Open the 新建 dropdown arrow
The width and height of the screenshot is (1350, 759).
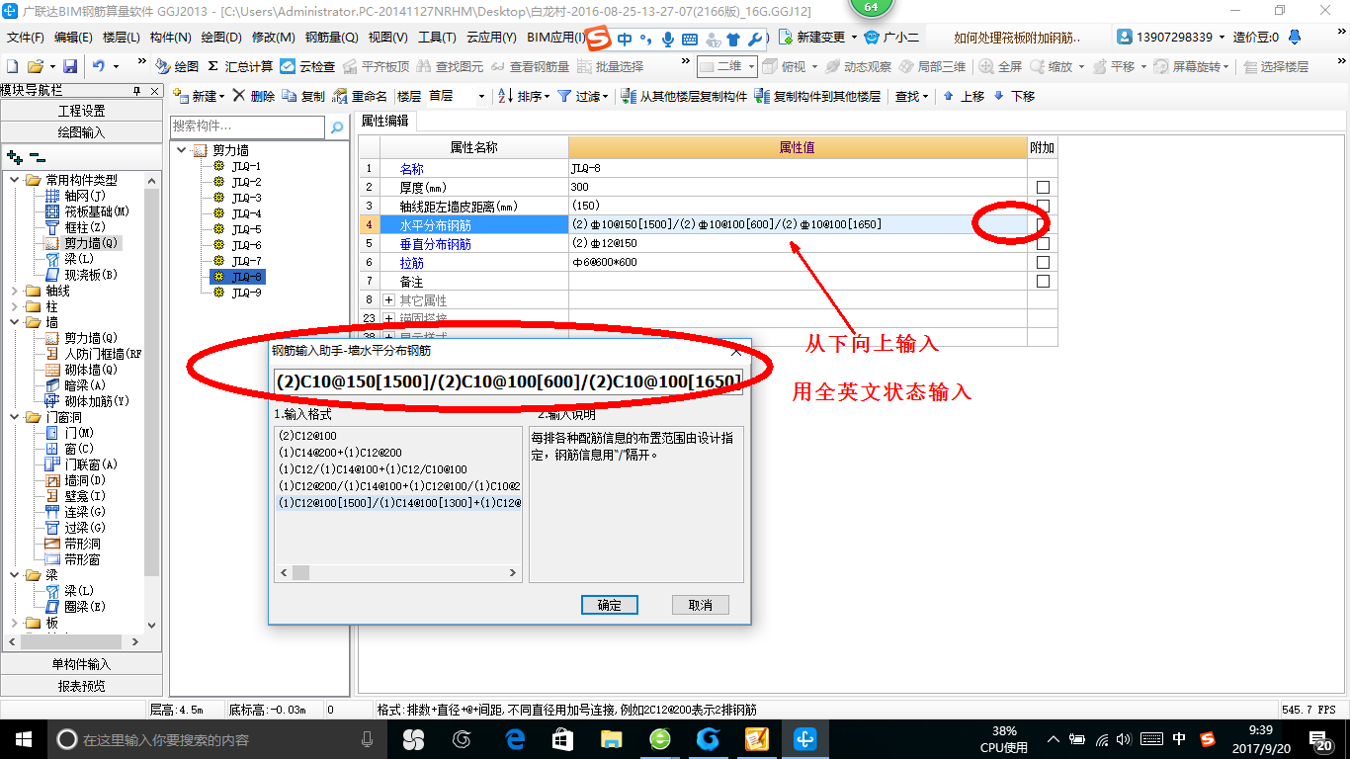(x=221, y=96)
